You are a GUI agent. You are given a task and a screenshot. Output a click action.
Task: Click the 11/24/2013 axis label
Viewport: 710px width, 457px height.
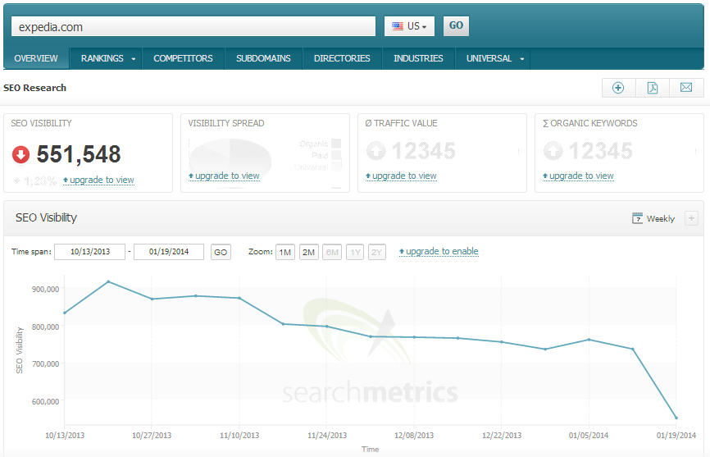point(327,436)
